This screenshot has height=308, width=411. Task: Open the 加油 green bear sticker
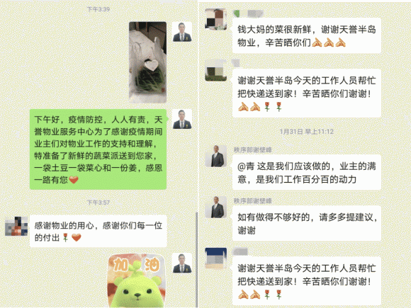point(137,281)
